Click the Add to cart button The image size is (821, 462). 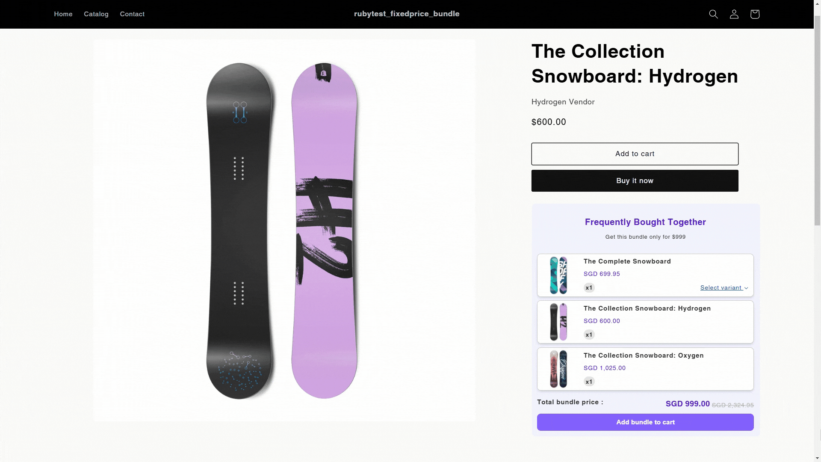[x=635, y=154]
